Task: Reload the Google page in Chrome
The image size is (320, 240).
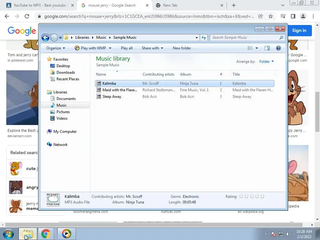Action: point(27,16)
